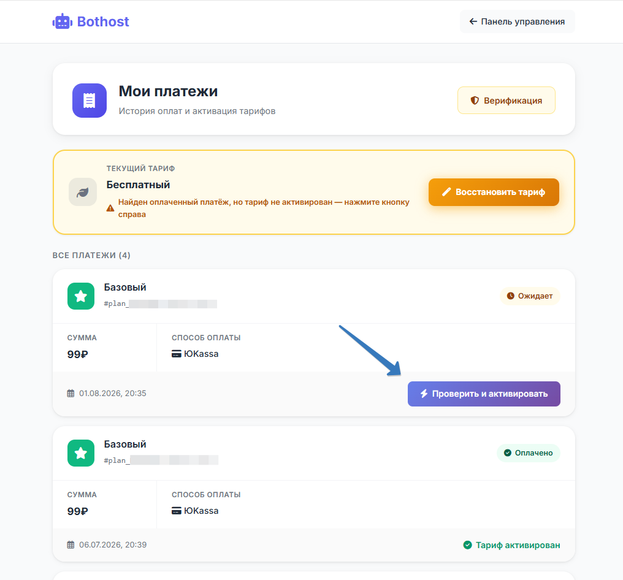Click the purple receipt icon beside Мои платежи

(90, 101)
